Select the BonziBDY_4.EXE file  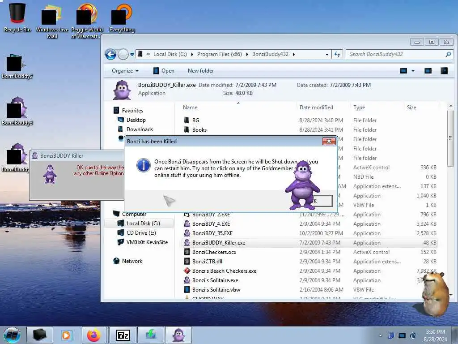pos(310,224)
